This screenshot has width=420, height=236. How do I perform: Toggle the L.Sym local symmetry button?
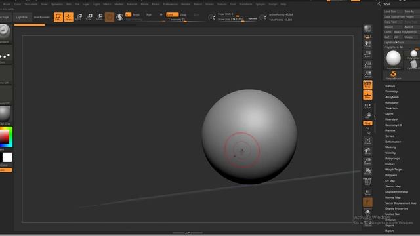coord(367,106)
